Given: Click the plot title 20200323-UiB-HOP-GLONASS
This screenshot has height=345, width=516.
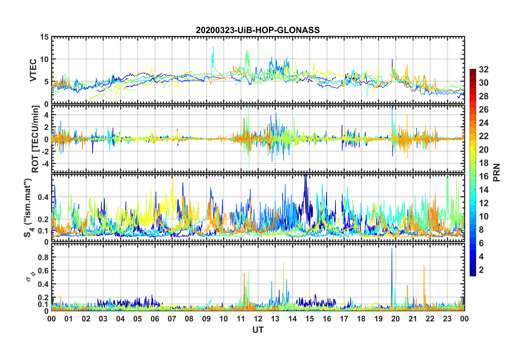Looking at the screenshot, I should pos(258,30).
